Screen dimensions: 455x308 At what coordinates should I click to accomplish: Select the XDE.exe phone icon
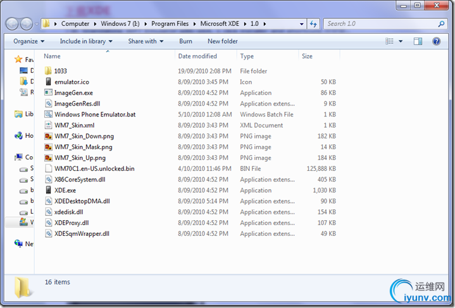point(48,190)
